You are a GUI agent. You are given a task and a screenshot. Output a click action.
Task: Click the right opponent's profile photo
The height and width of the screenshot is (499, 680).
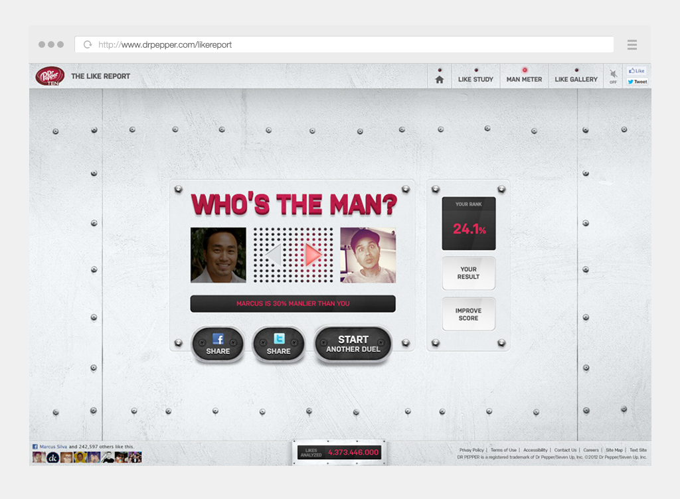click(x=368, y=255)
